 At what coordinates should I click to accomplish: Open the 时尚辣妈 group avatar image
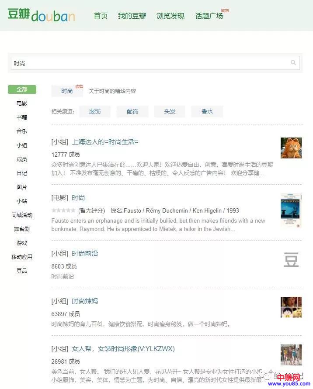(x=291, y=307)
